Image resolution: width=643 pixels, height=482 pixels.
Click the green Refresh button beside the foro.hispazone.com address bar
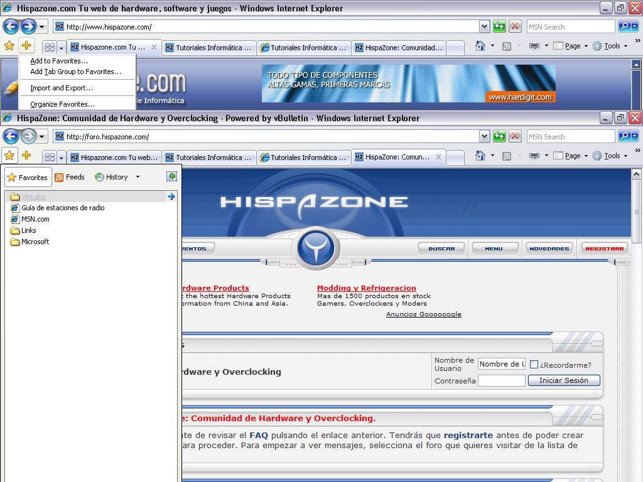[x=499, y=136]
